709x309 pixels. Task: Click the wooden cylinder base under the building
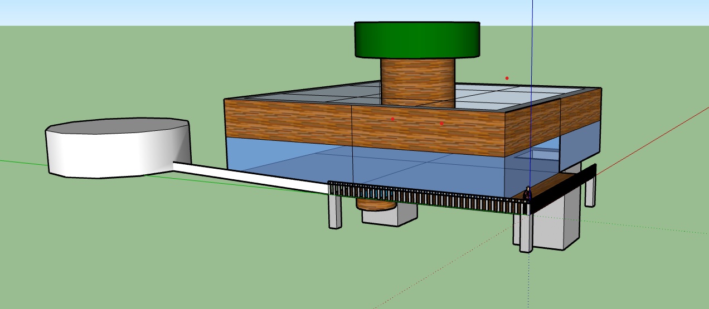pos(376,205)
